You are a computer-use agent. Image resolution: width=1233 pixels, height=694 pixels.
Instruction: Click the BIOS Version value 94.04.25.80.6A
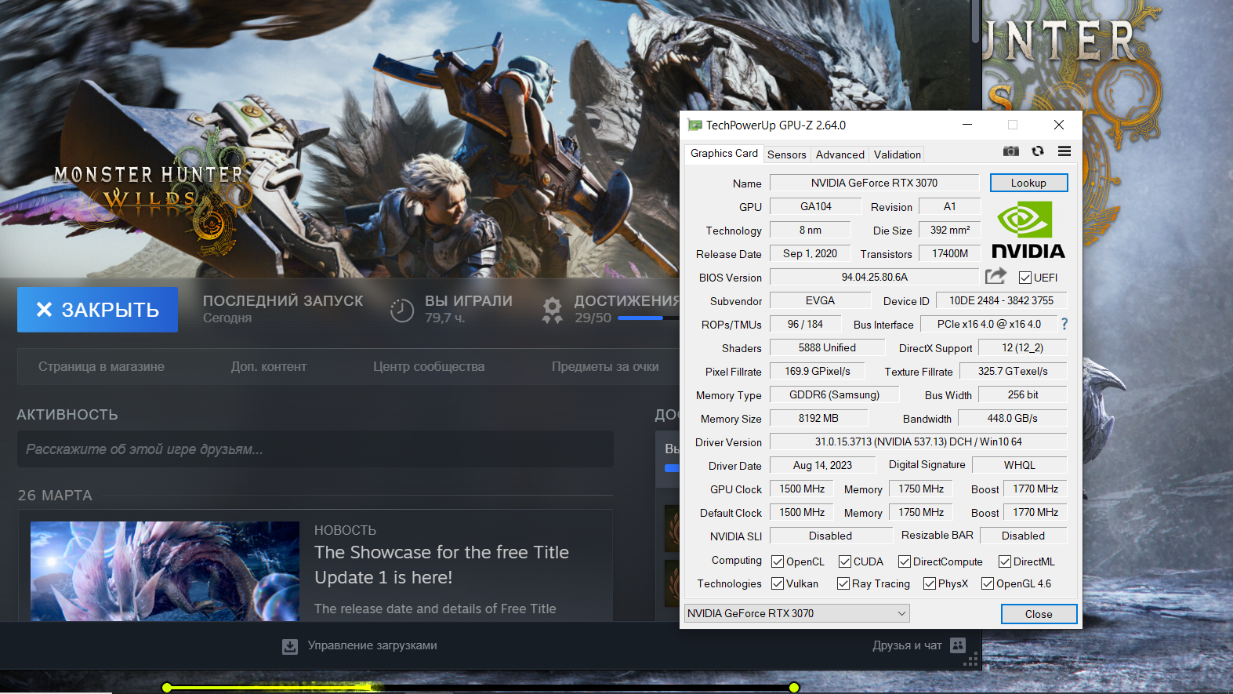pos(874,277)
